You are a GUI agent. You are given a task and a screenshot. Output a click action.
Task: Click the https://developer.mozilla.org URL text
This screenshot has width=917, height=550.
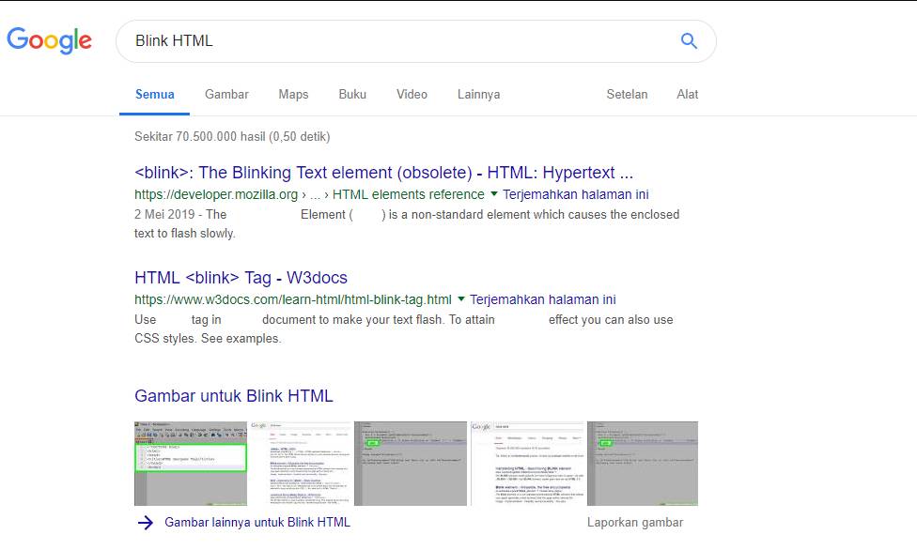[216, 194]
